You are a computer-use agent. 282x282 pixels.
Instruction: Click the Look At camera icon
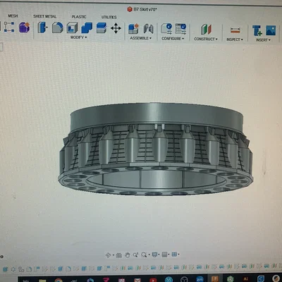[x=119, y=255]
